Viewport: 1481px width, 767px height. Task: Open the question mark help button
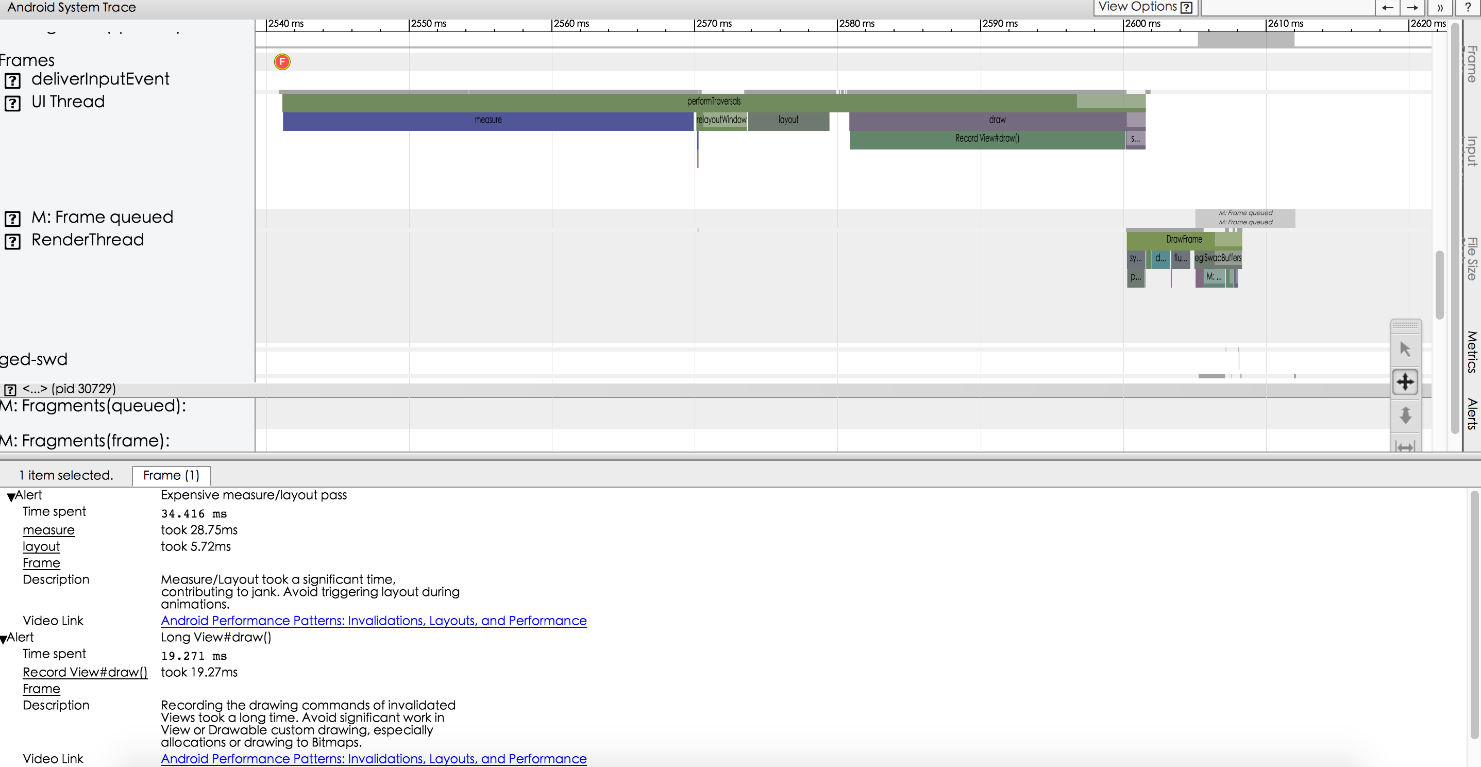tap(1468, 8)
